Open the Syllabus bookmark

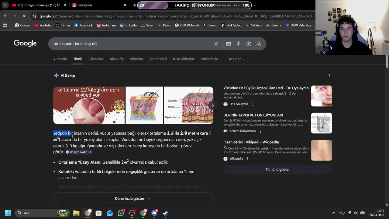click(x=253, y=25)
